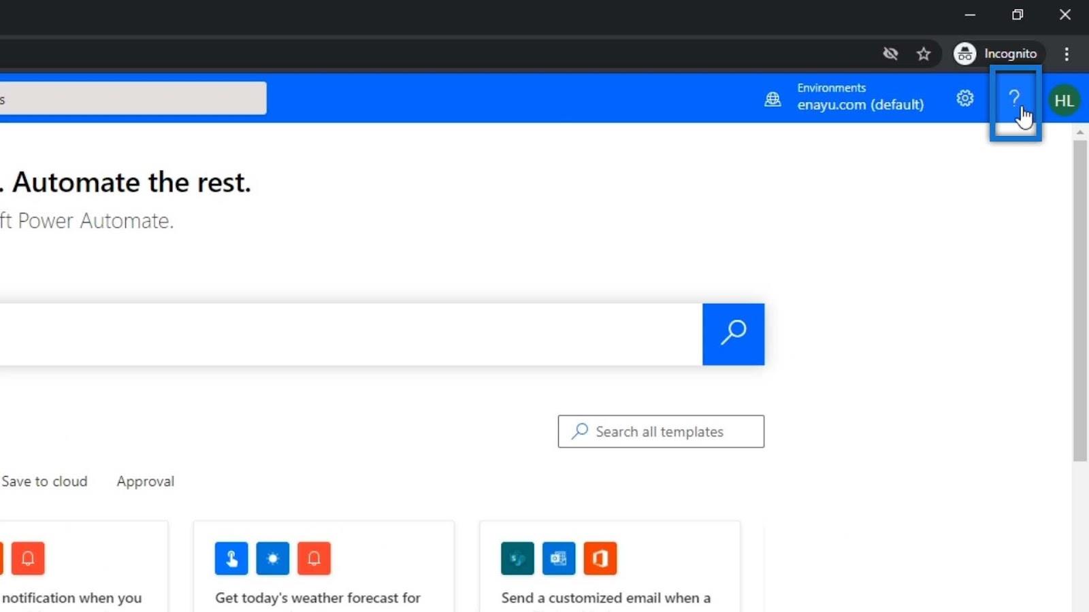
Task: Click the blue magnifier search button
Action: [x=733, y=334]
